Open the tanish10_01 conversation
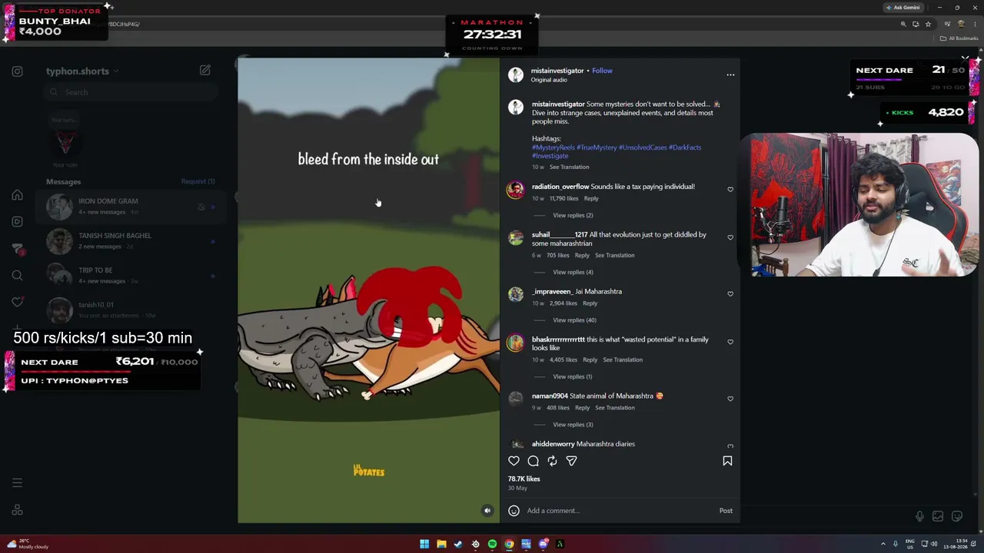The image size is (984, 553). (131, 310)
